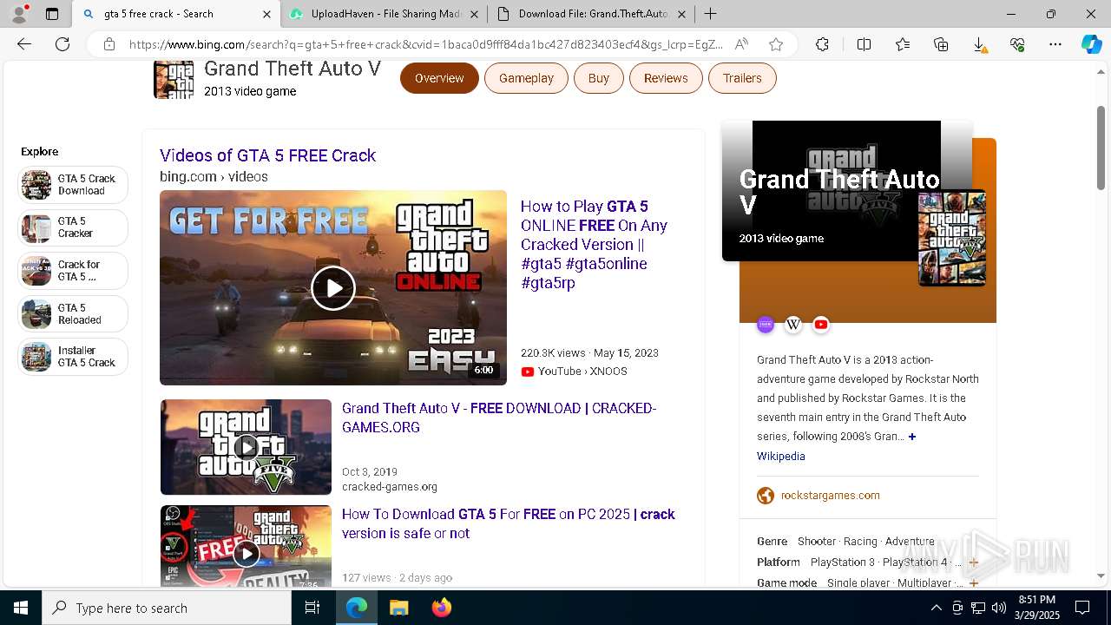The image size is (1111, 625).
Task: Open Tab actions menu
Action: 52,14
